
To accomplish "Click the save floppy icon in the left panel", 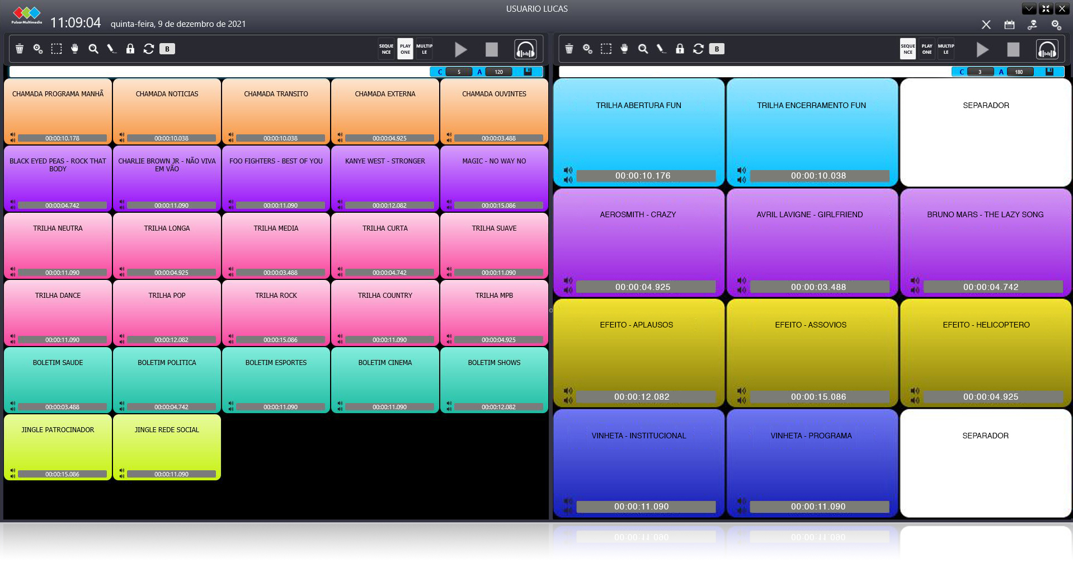I will click(x=528, y=72).
